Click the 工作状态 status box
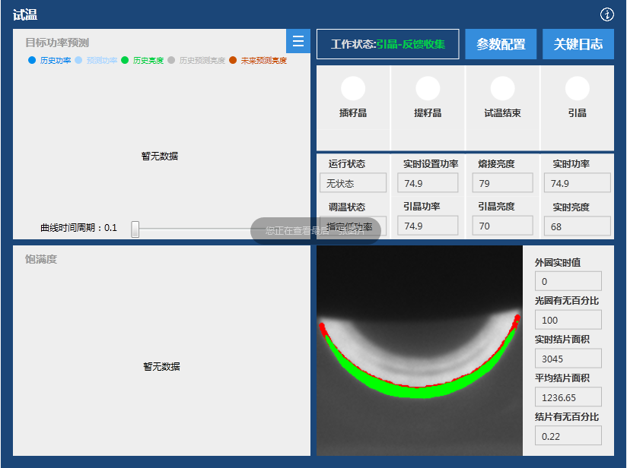The width and height of the screenshot is (627, 468). [388, 44]
